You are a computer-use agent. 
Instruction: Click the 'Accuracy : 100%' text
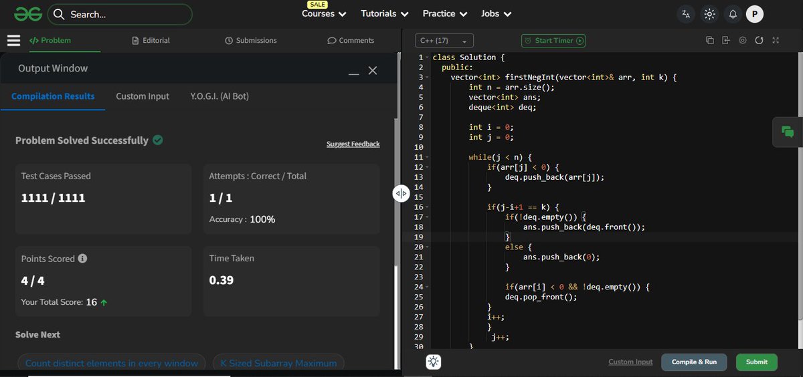(x=242, y=219)
